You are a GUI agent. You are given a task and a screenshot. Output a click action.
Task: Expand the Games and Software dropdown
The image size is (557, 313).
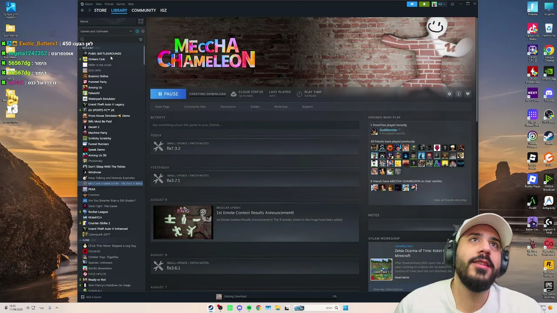click(107, 31)
